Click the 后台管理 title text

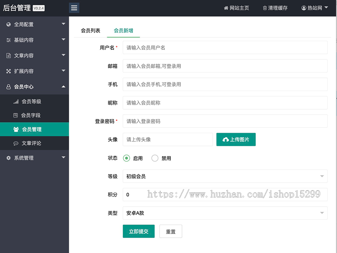[17, 8]
